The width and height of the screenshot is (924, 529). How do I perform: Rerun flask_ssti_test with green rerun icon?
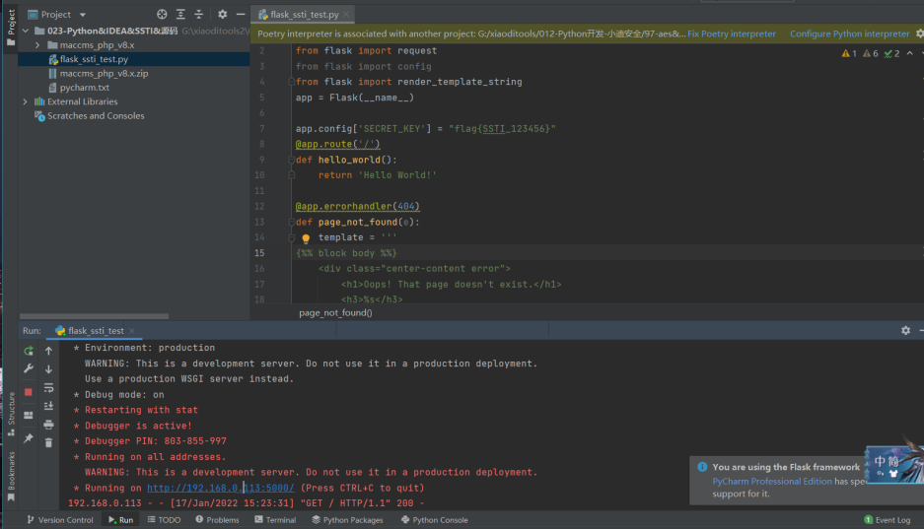click(x=29, y=352)
